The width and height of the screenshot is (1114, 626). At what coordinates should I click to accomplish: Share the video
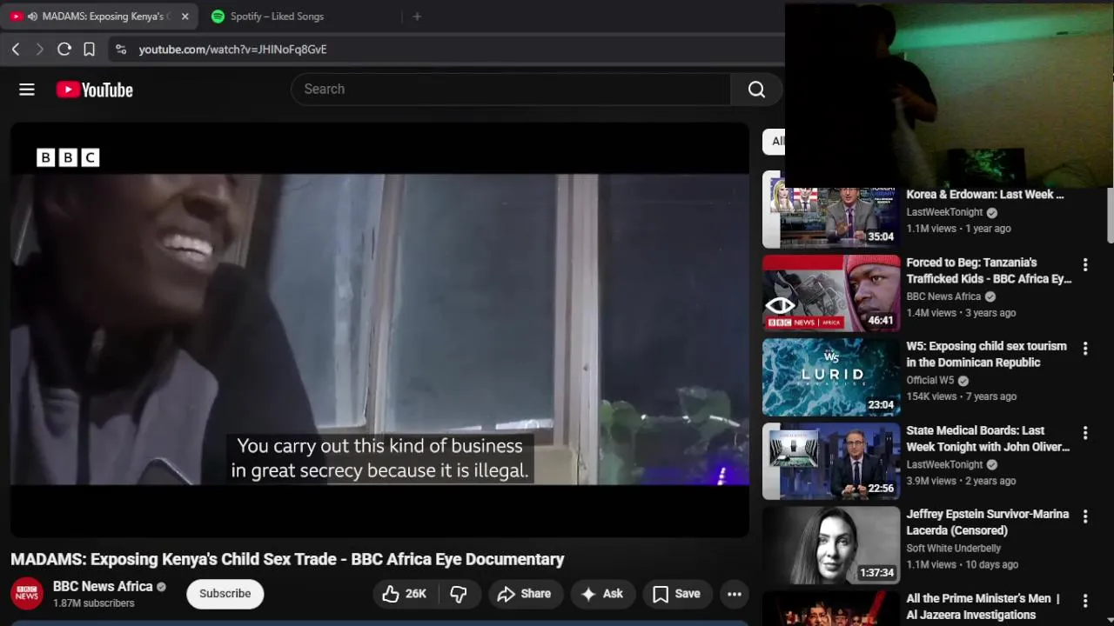(524, 594)
